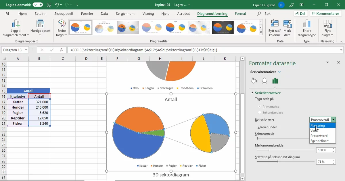Select the Primærakse radio button
Screen dimensions: 345x181
point(260,107)
